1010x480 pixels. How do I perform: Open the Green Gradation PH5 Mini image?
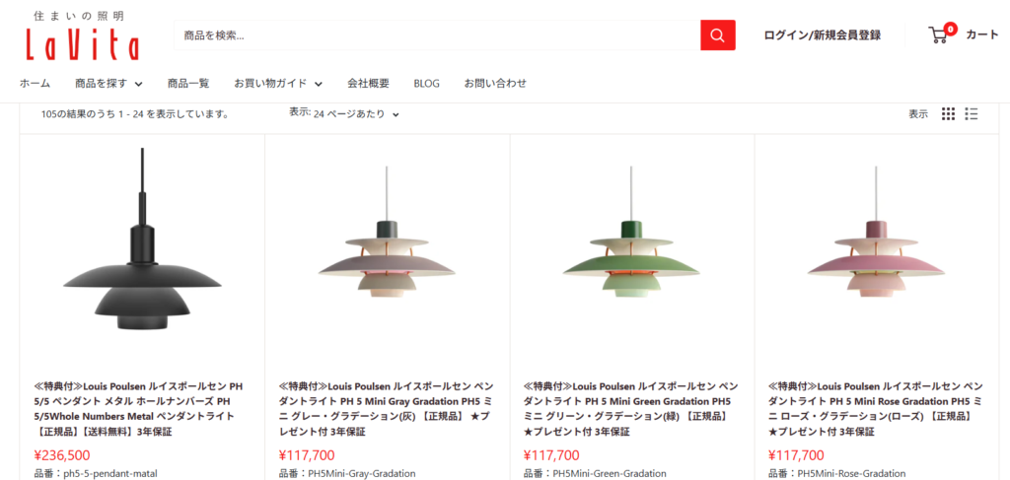tap(632, 231)
